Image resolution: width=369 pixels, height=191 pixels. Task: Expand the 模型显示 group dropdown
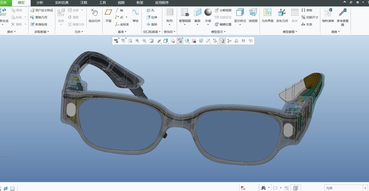[x=219, y=31]
